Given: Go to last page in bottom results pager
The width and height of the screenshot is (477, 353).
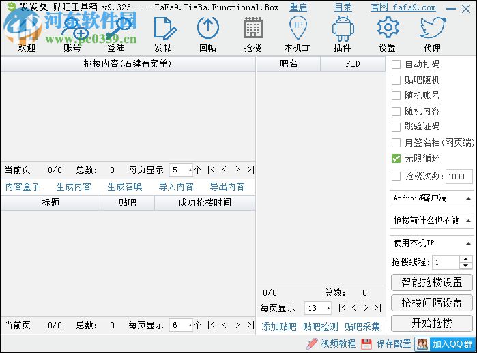Looking at the screenshot, I should coord(250,325).
